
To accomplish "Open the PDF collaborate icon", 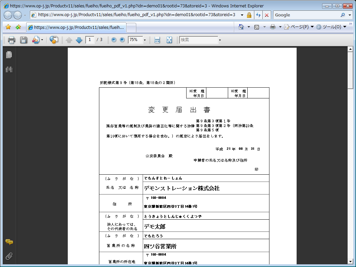I will 36,40.
